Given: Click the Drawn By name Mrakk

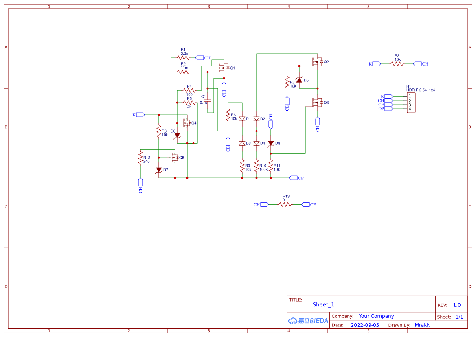Looking at the screenshot, I should pos(422,325).
